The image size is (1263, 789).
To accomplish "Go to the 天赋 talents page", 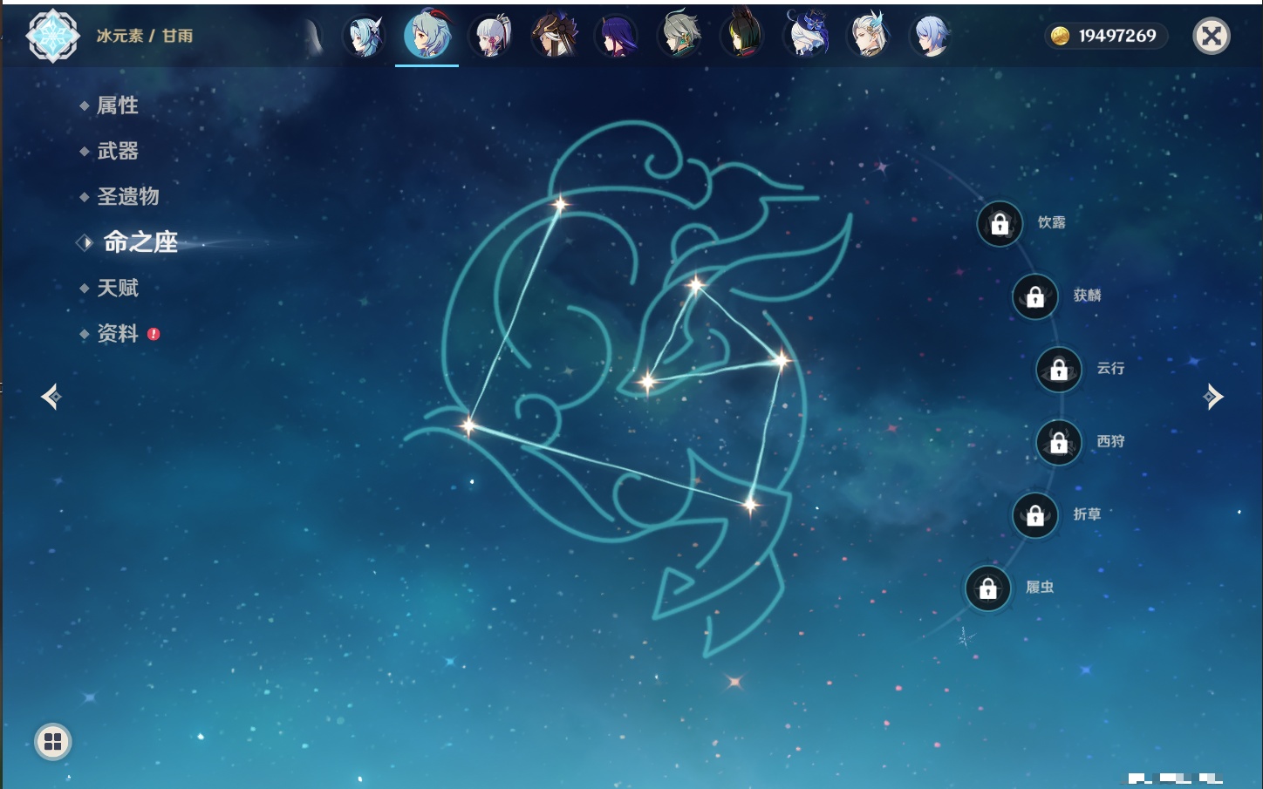I will (117, 288).
